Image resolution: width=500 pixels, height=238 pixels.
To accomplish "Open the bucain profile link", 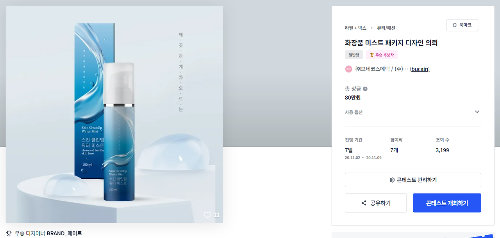I will (420, 69).
